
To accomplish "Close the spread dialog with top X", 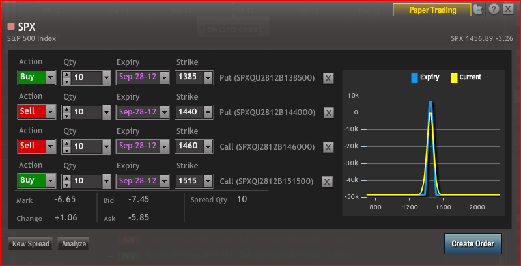I will click(508, 10).
